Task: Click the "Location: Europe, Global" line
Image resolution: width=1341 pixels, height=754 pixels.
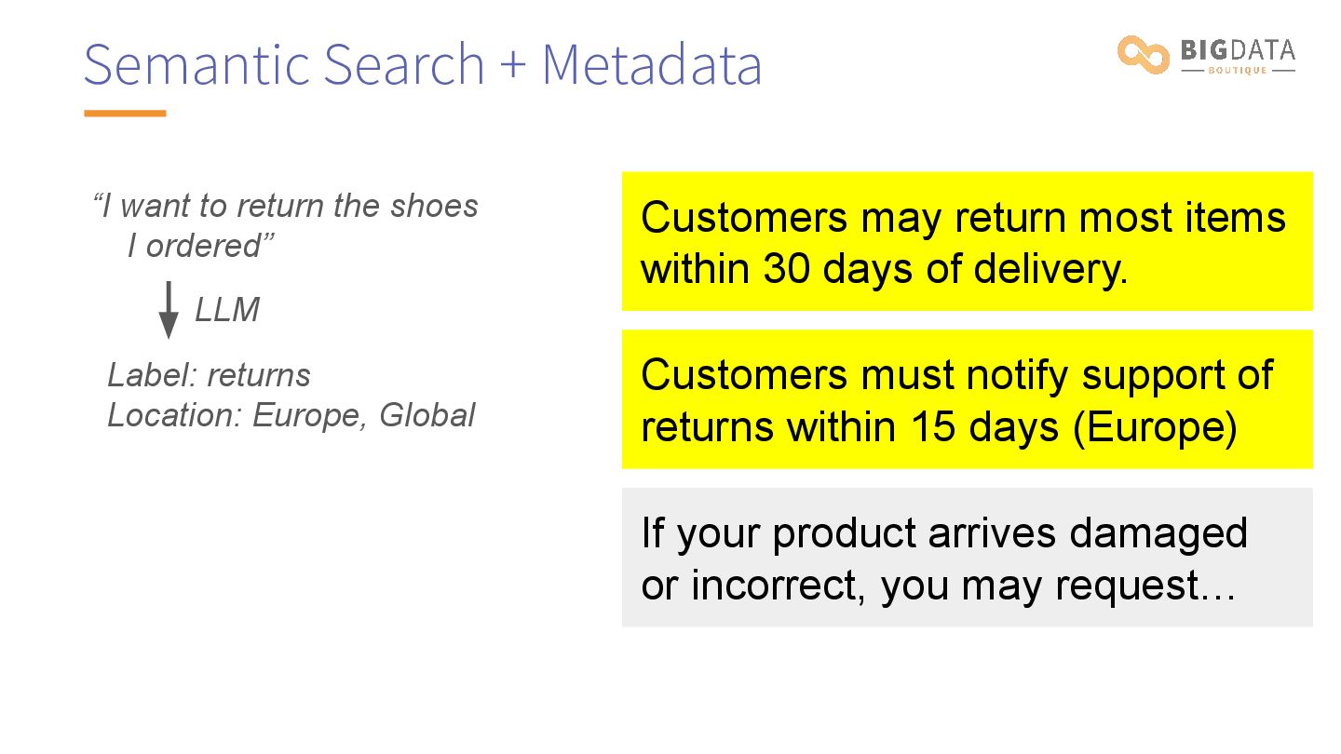Action: [x=291, y=415]
